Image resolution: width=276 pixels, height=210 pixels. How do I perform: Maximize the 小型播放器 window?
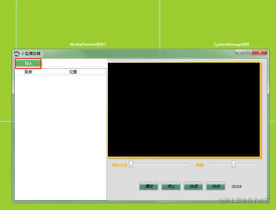248,52
